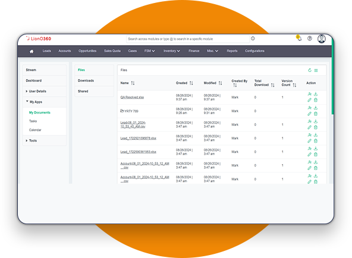Screen dimensions: 352x258
Task: Switch to the Shared tab
Action: pos(94,92)
